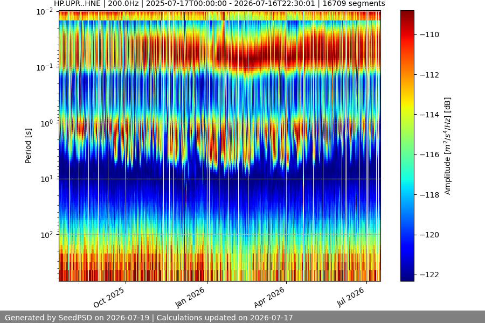Click the -110 colorbar tick label

coord(429,34)
